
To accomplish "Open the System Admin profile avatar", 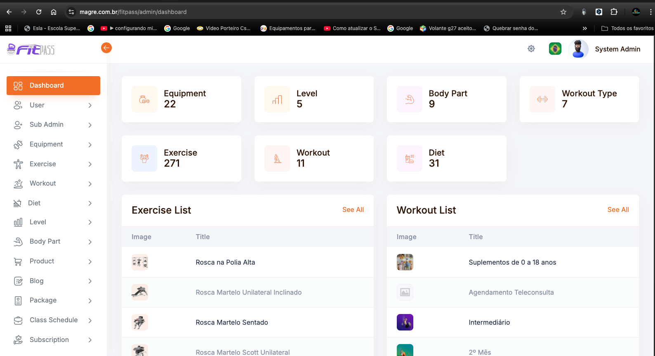I will click(578, 49).
